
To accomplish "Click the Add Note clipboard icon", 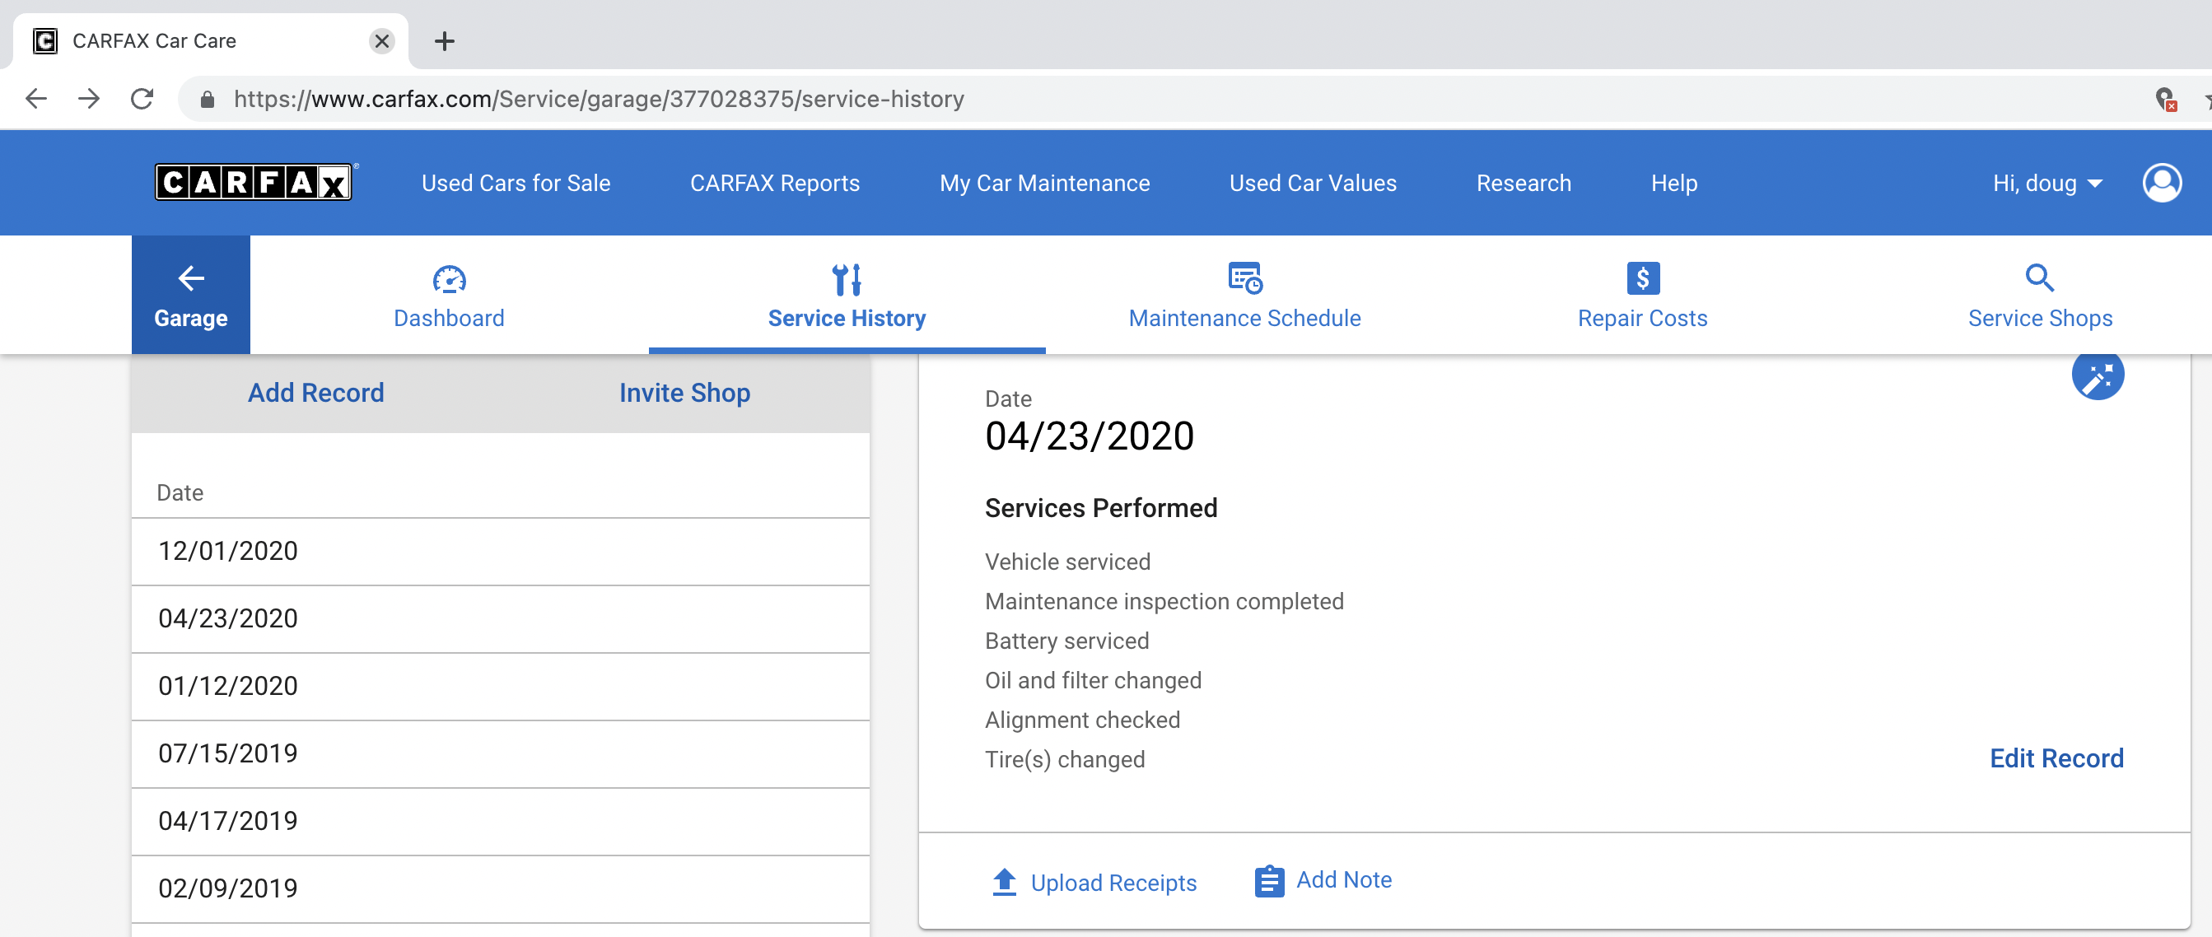I will click(x=1268, y=881).
